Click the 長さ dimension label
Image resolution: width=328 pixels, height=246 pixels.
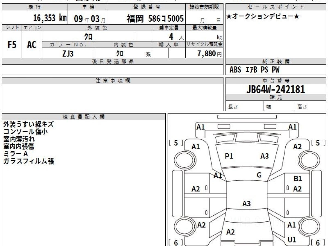[x=233, y=107]
